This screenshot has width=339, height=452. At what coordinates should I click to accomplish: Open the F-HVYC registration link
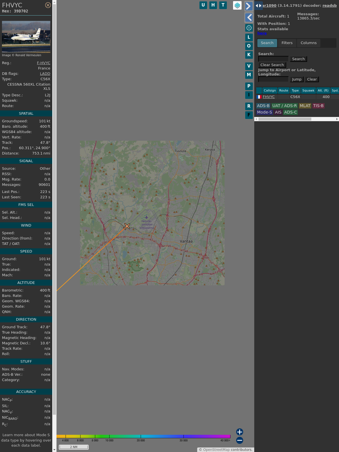tap(44, 63)
